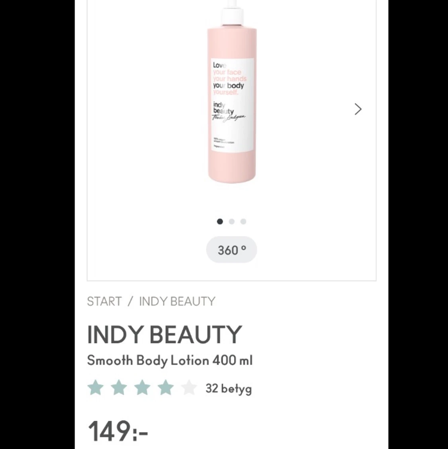Open the 360° product view
Viewport: 448px width, 449px height.
pos(232,250)
